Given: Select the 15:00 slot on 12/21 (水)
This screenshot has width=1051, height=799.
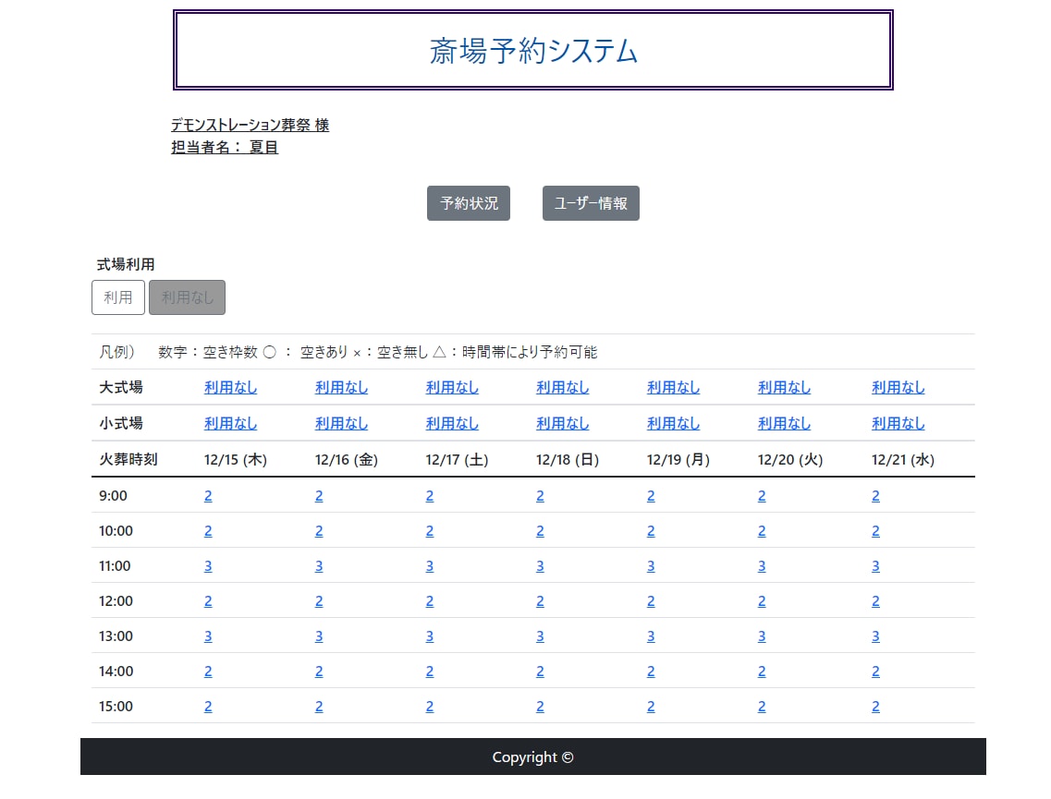Looking at the screenshot, I should point(875,707).
